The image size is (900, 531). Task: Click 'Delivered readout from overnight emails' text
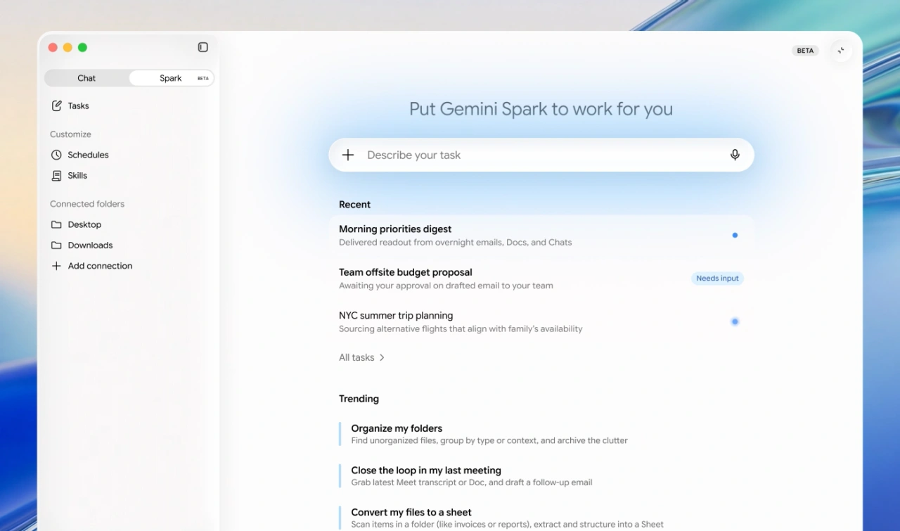pyautogui.click(x=455, y=243)
